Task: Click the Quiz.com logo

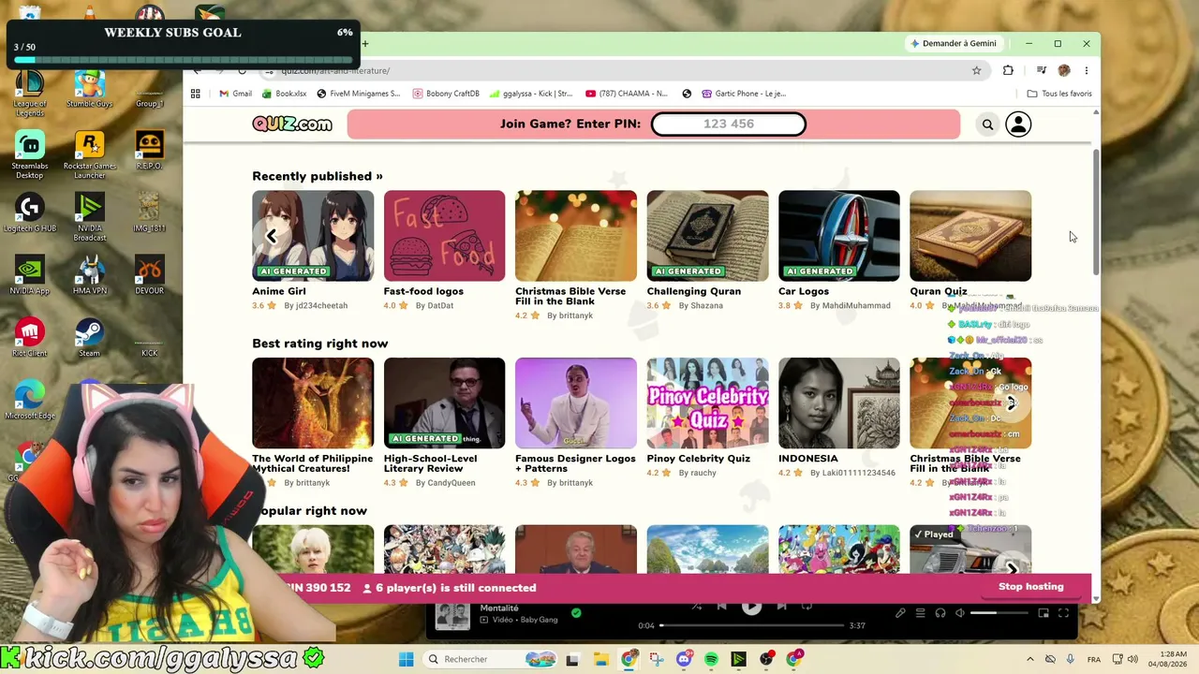Action: pos(292,124)
